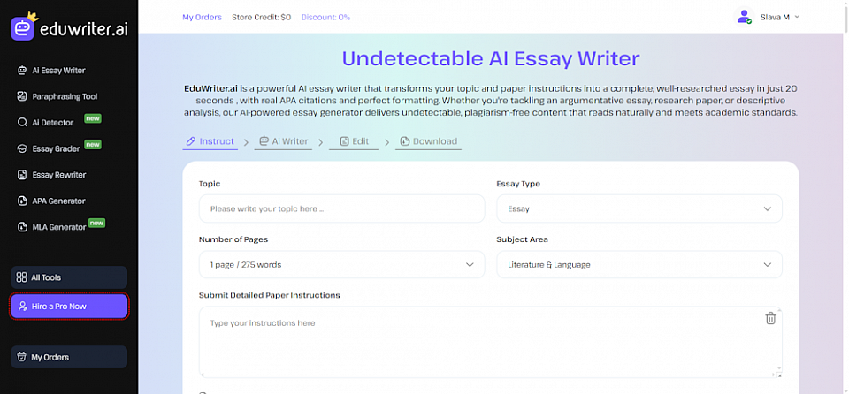
Task: Go to the Edit step tab
Action: point(353,141)
